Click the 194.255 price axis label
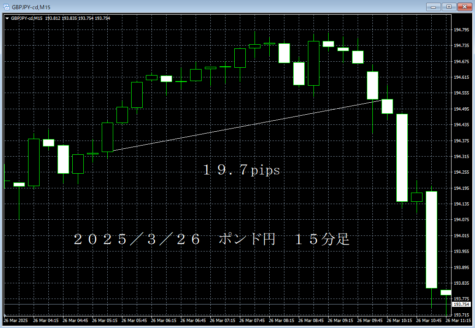 [461, 172]
